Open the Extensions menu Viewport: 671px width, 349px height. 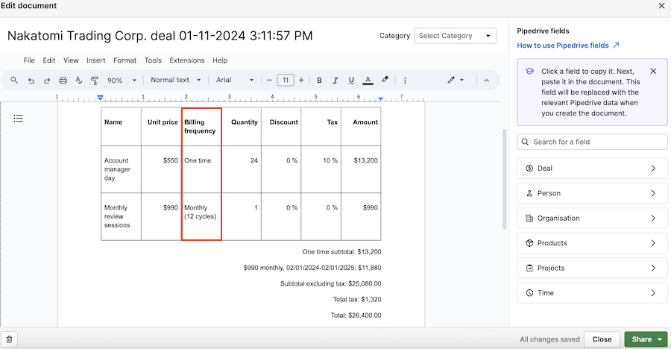click(x=187, y=60)
